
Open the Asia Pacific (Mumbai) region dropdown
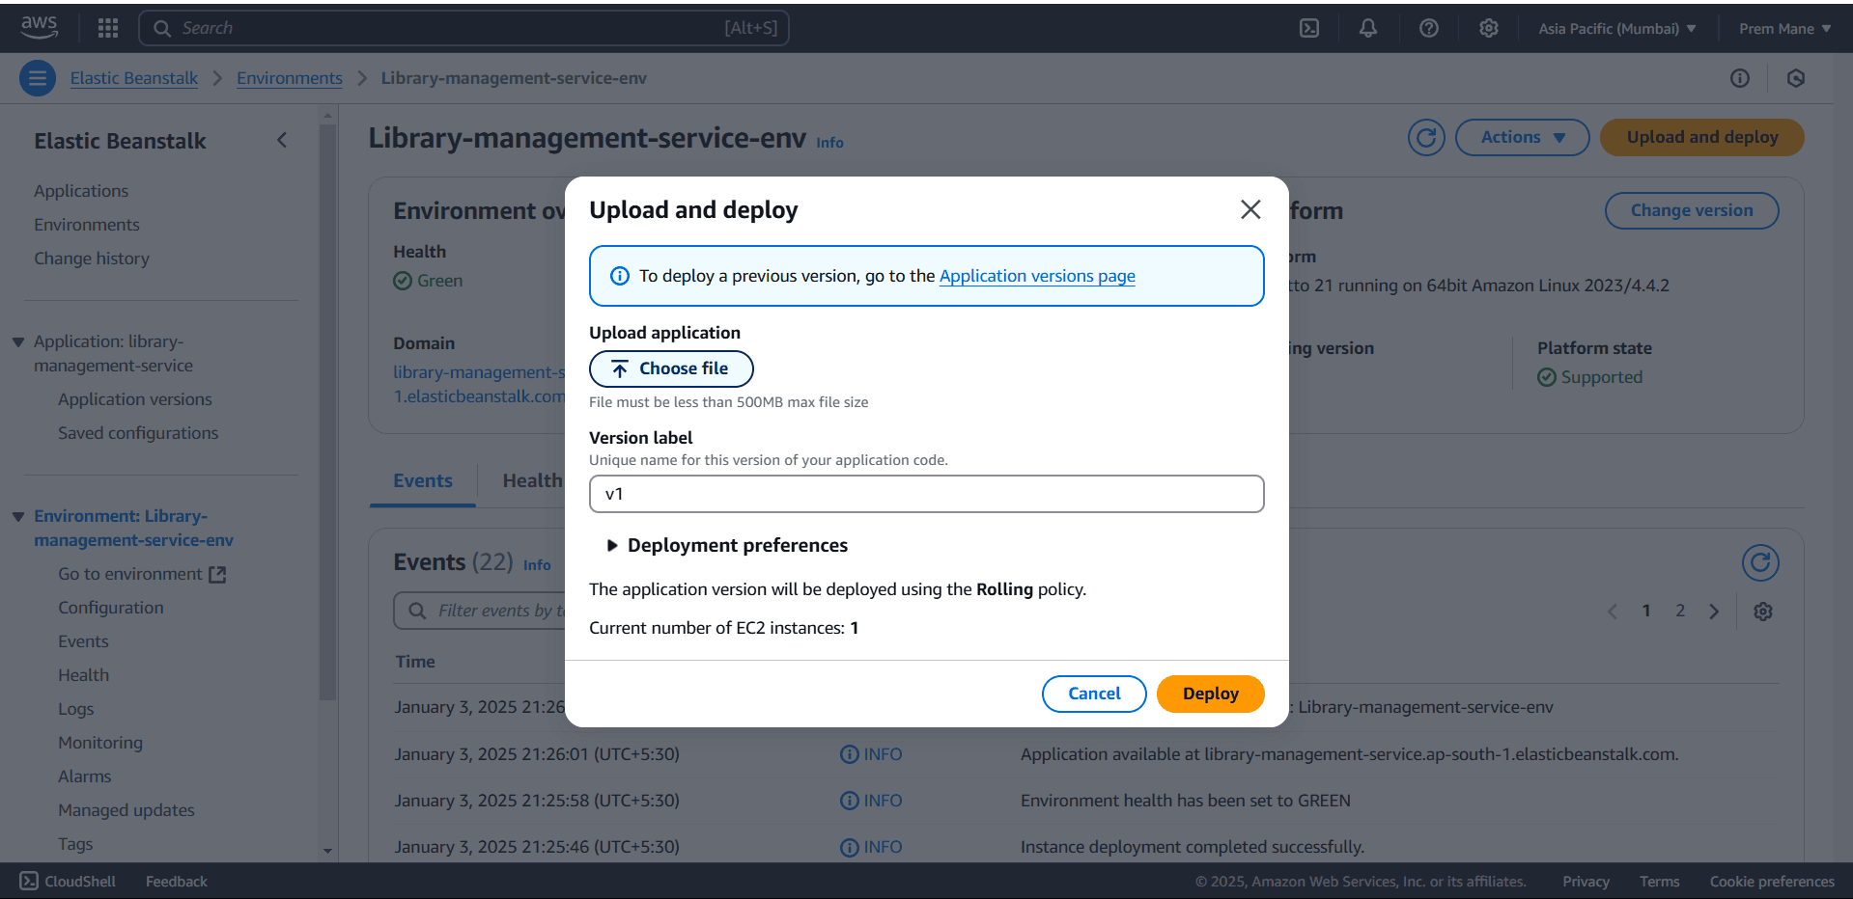point(1617,28)
